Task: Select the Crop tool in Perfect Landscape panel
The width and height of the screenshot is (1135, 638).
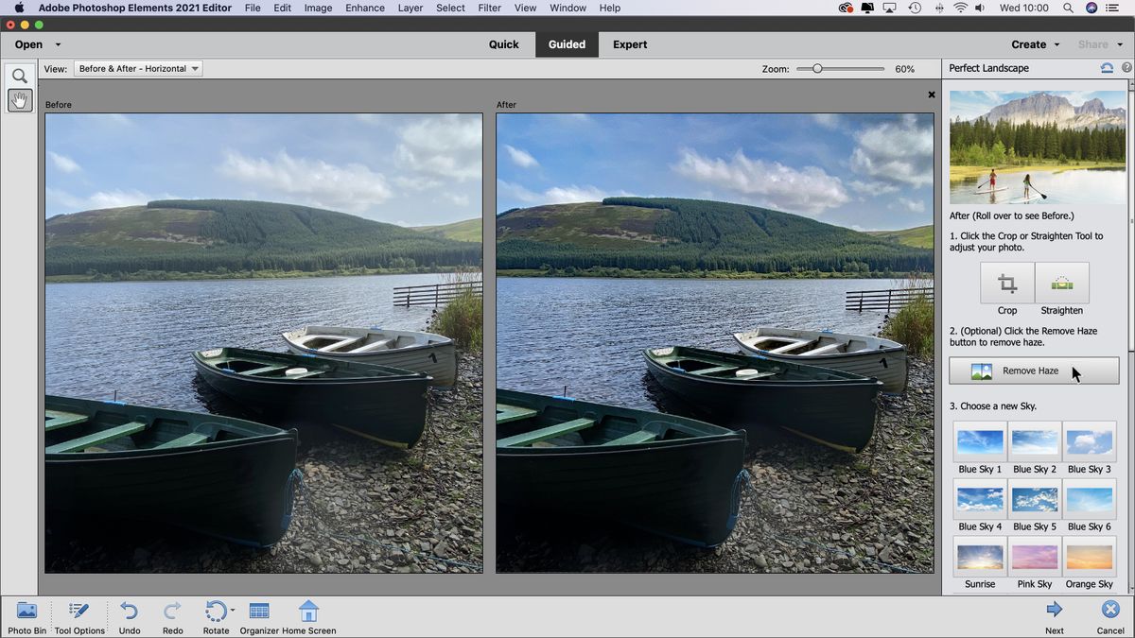Action: click(1006, 284)
